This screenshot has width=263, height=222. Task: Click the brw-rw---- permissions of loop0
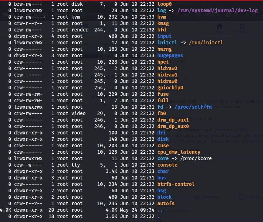click(28, 4)
